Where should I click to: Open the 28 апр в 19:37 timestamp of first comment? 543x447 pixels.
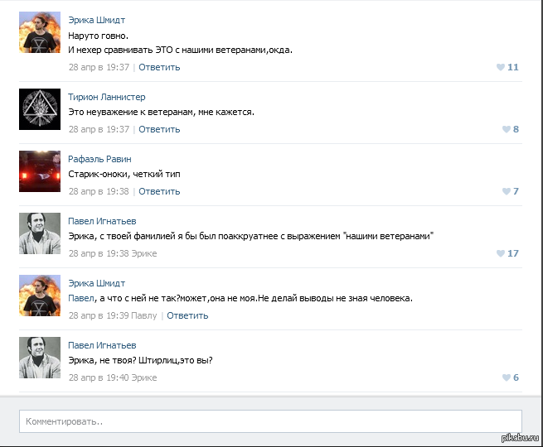(x=99, y=67)
